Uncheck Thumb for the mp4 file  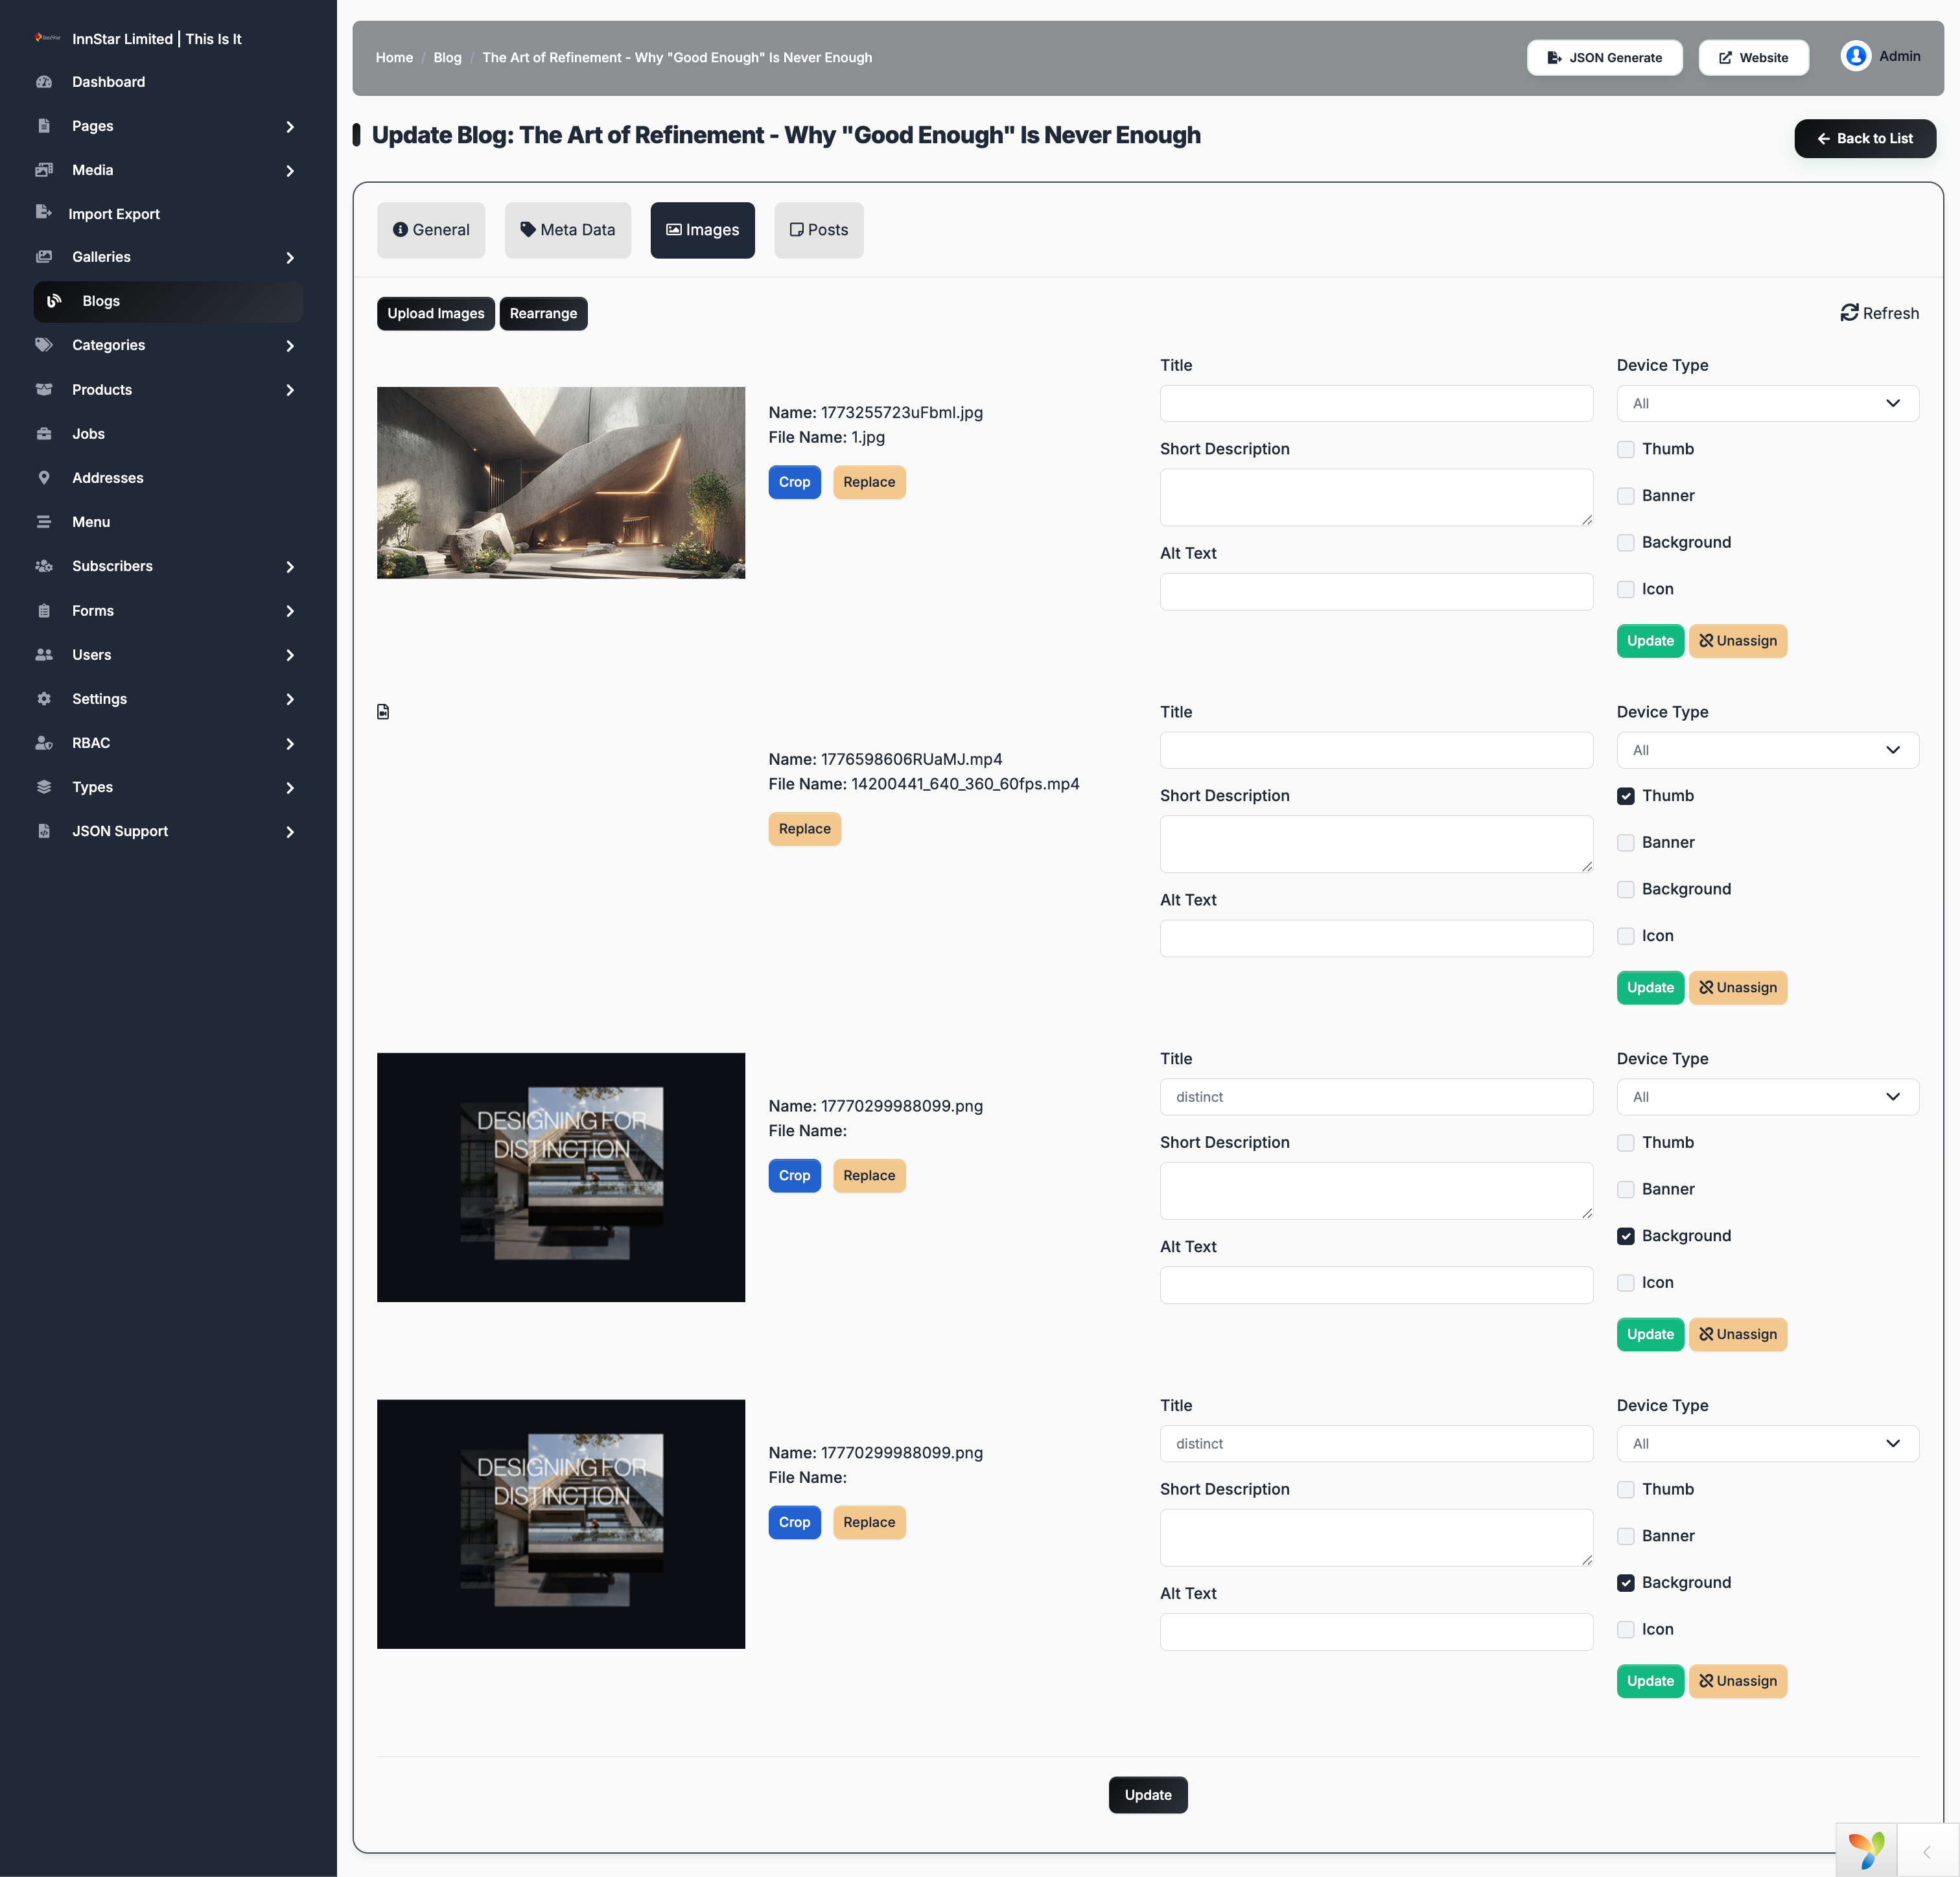[1626, 796]
